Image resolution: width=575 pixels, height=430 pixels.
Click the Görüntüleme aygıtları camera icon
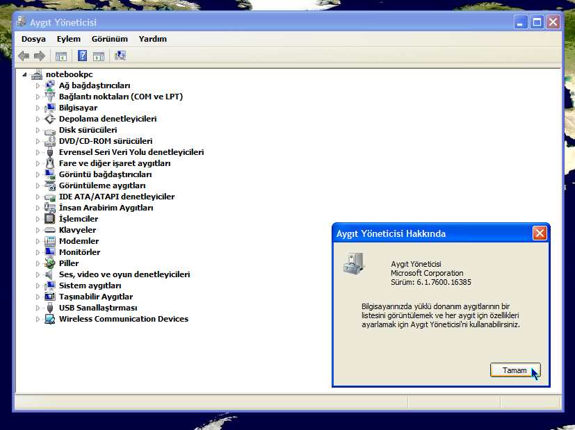click(x=50, y=185)
